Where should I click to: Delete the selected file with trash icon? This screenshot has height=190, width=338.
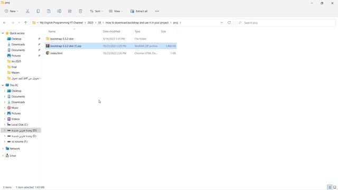[x=80, y=11]
